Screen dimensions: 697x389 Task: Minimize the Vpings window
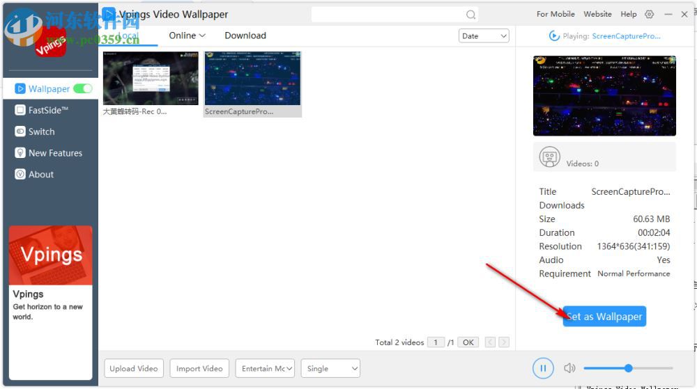point(668,14)
